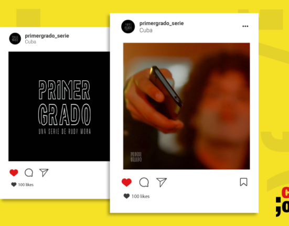Open the Primer Grado title image
289x226 pixels.
coord(59,106)
